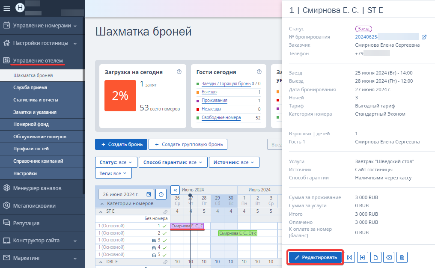Open Обслуживание номеров
435x268 pixels.
[42, 137]
